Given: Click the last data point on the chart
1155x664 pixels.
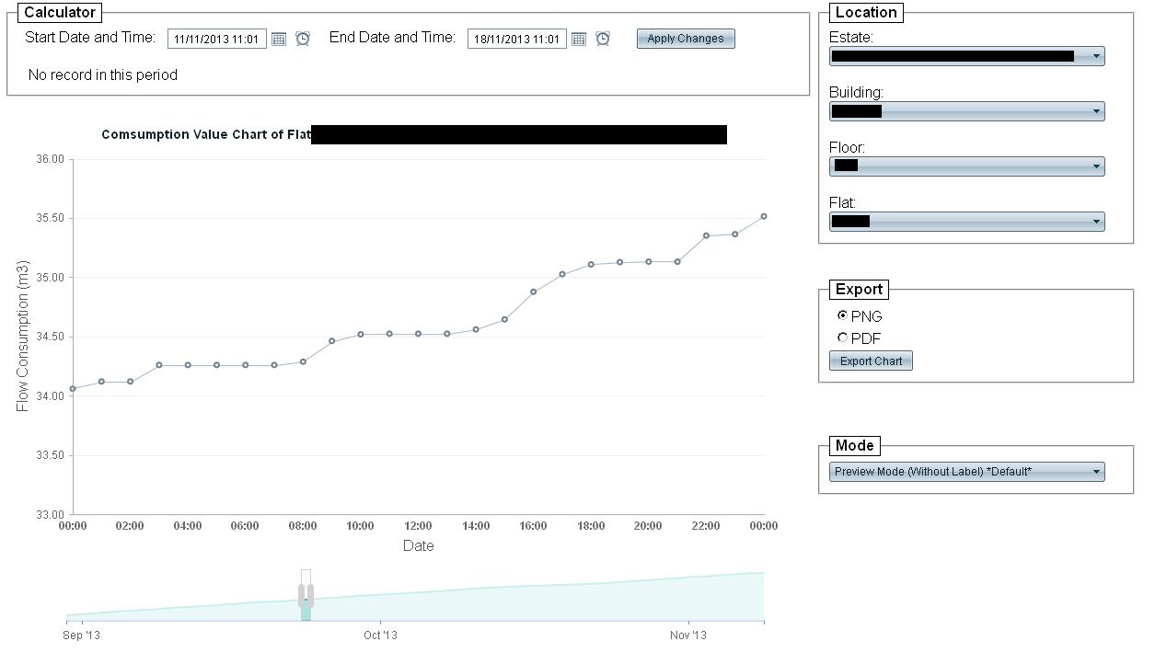Looking at the screenshot, I should tap(764, 216).
